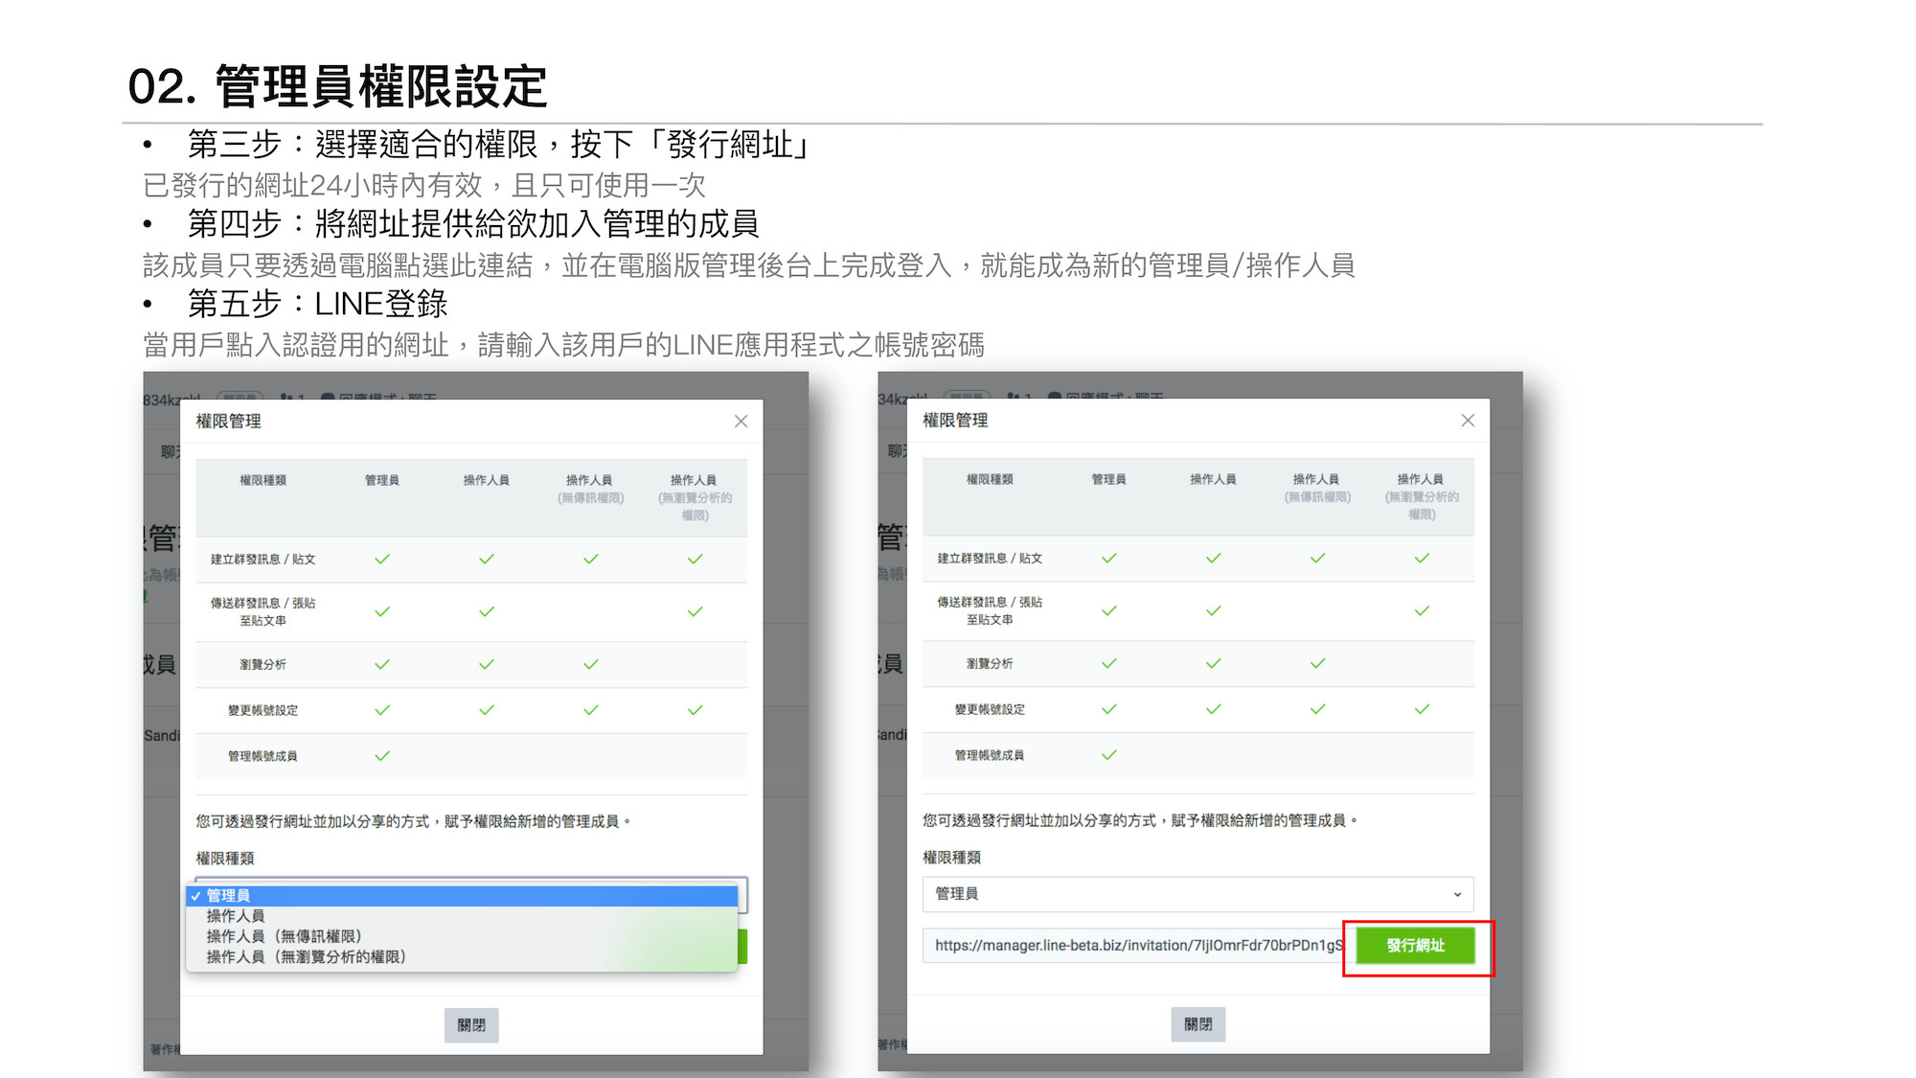Click 傳送群發訊息 checkmark under 操作人員 in right table

(x=1213, y=610)
